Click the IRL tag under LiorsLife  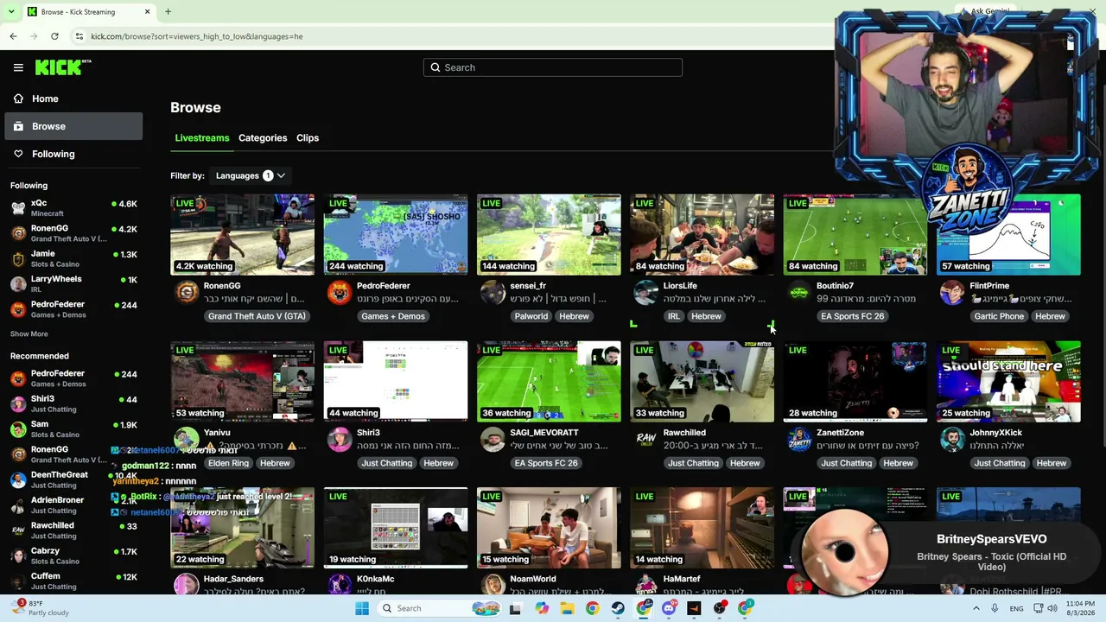click(x=673, y=316)
